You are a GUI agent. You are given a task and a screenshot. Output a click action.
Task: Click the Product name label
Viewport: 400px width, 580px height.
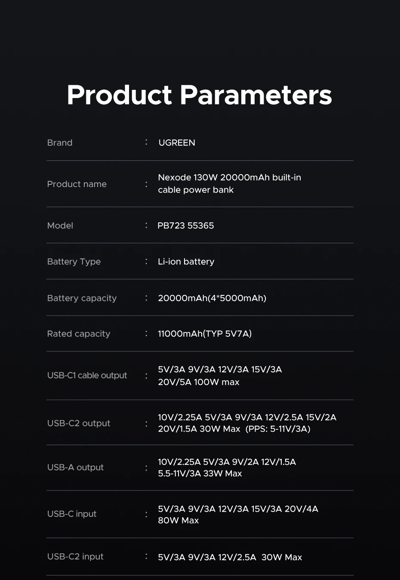pos(77,184)
